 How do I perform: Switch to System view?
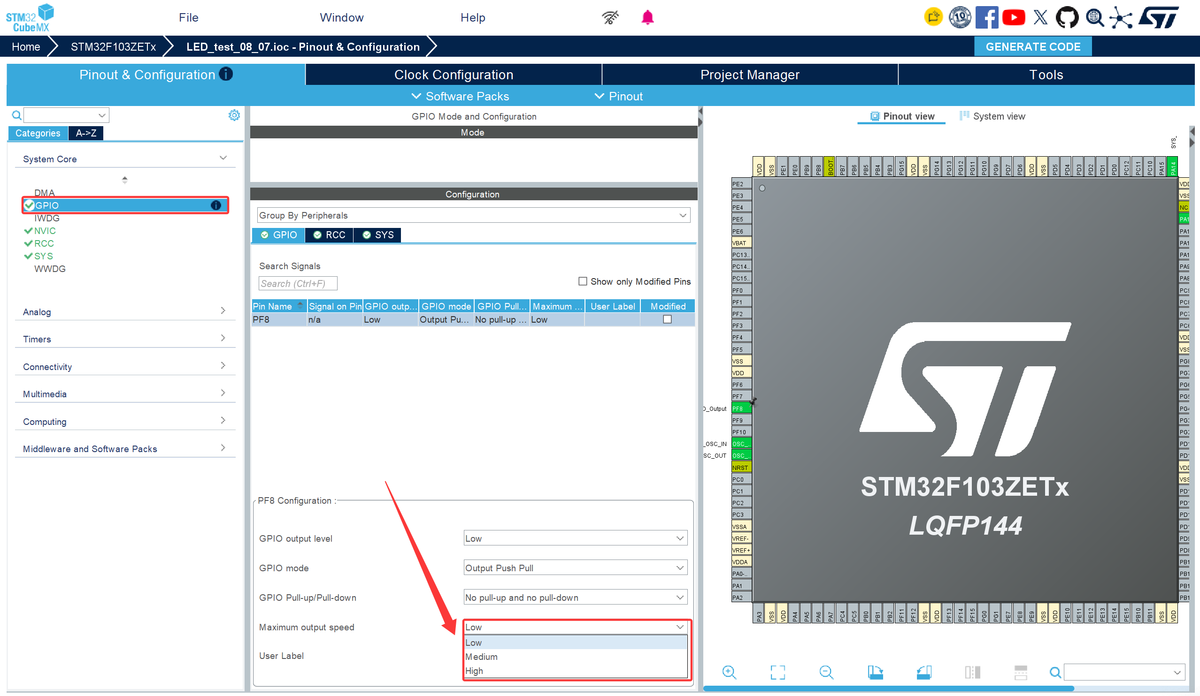992,116
